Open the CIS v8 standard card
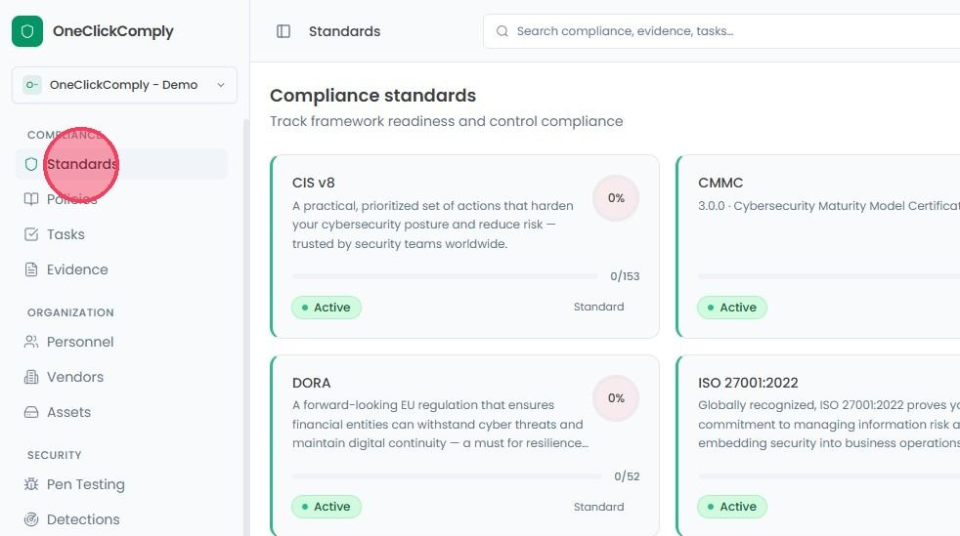The height and width of the screenshot is (536, 960). [464, 246]
